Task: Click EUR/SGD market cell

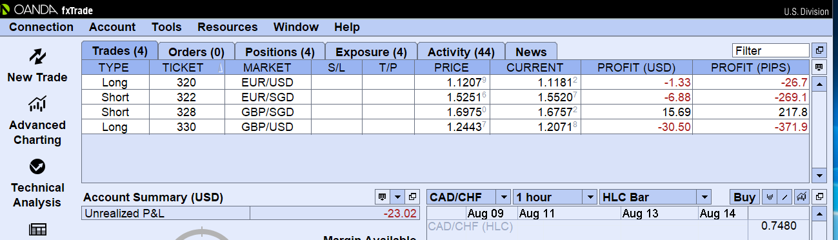Action: pos(268,97)
